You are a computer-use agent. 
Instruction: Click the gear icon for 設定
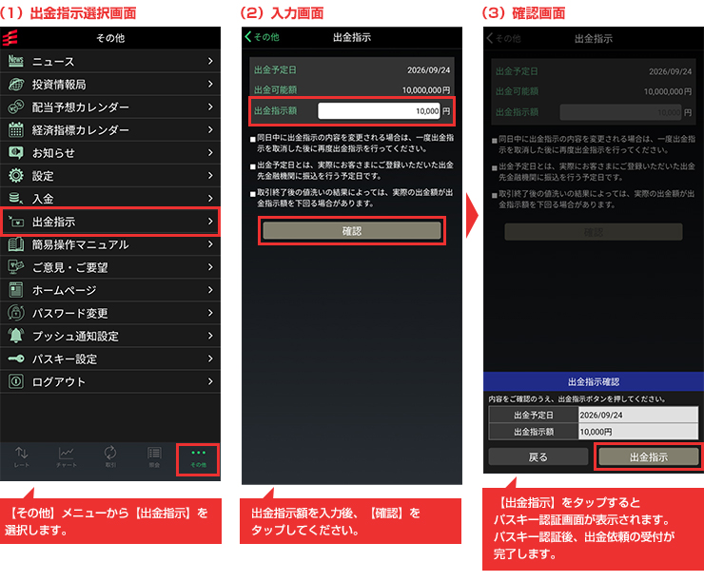(x=16, y=175)
